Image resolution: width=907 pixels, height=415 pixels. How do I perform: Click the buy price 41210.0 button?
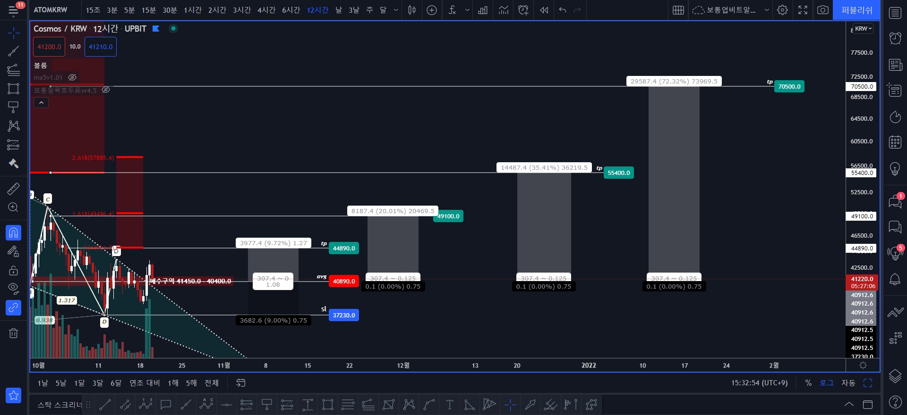101,47
